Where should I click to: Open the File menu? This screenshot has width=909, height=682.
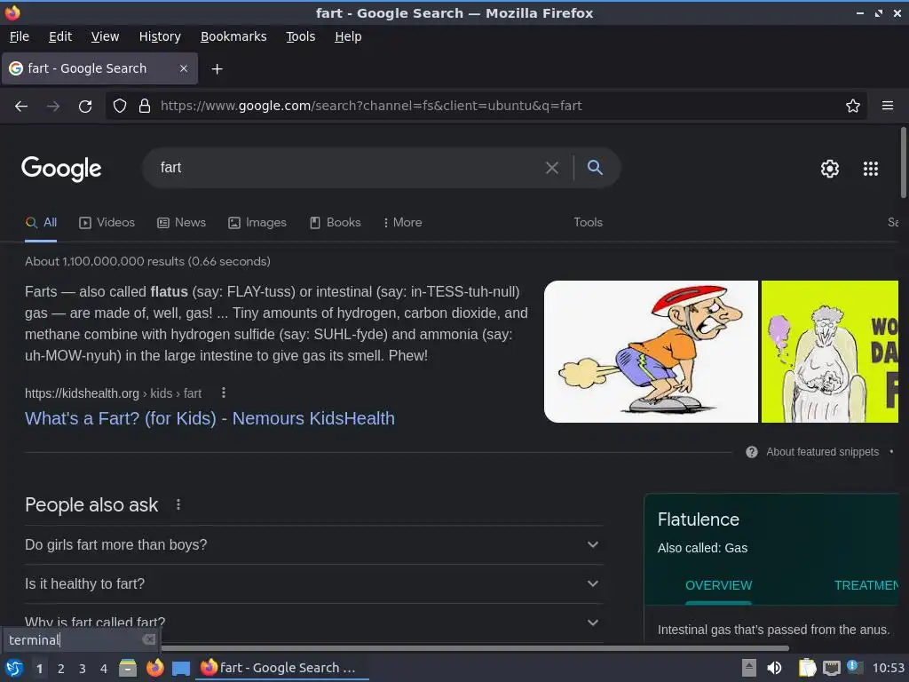(x=20, y=36)
